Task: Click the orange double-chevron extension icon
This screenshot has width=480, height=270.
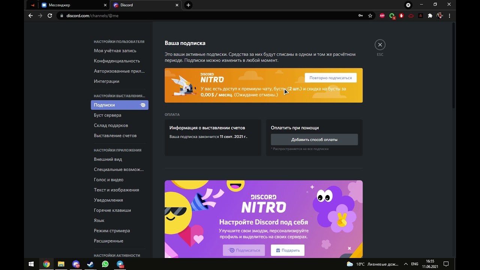Action: click(420, 16)
